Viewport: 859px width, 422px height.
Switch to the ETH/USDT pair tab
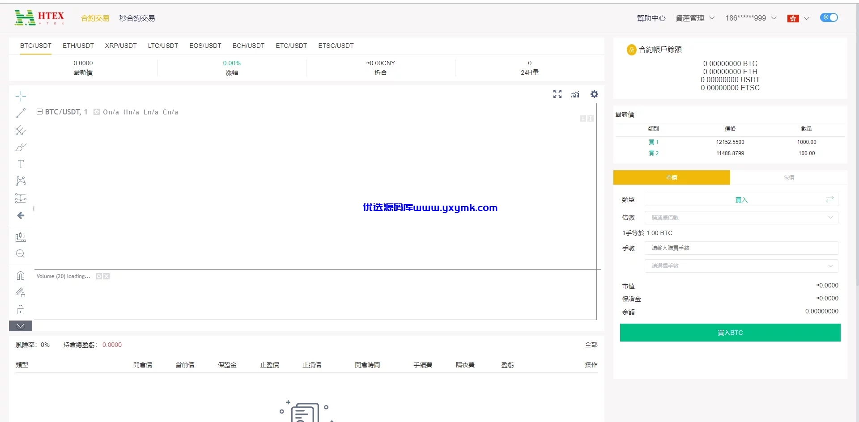[78, 46]
